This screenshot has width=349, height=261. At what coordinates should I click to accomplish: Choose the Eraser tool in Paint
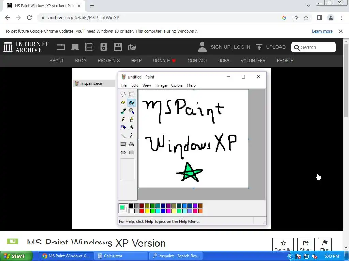click(x=123, y=103)
